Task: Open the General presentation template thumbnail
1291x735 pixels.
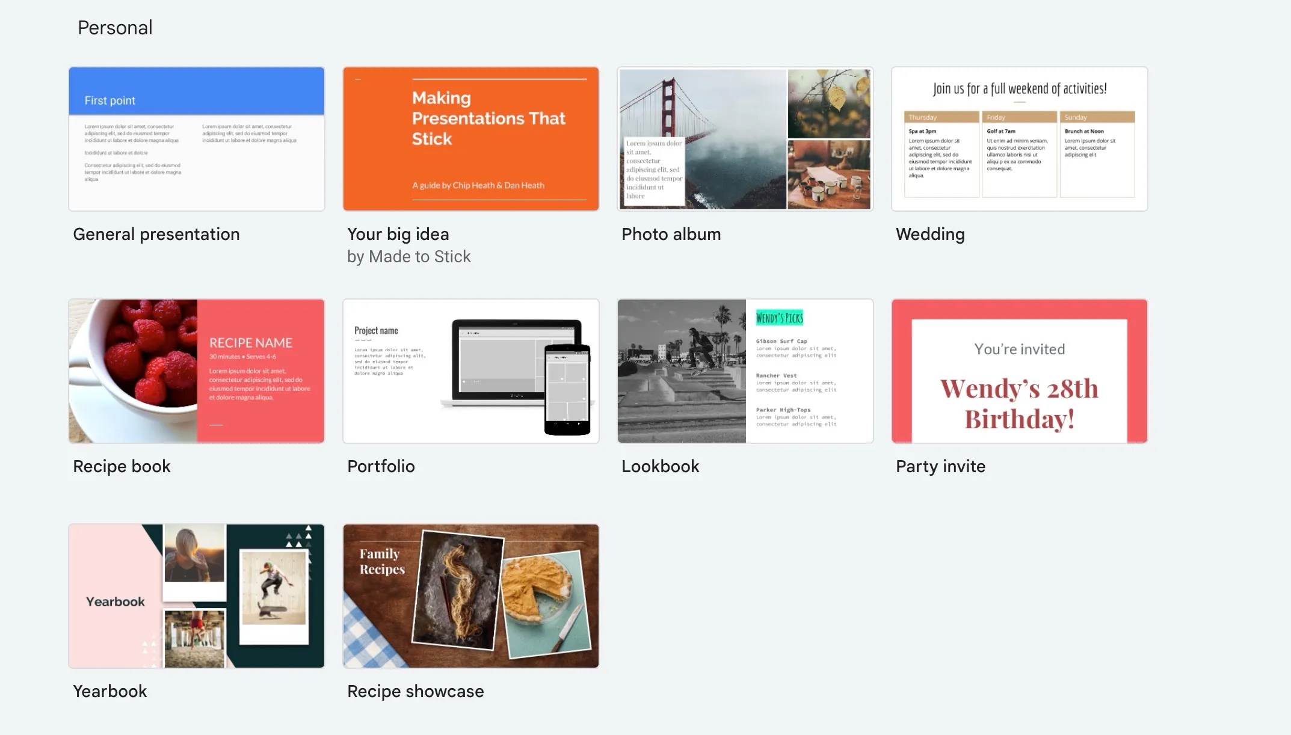Action: pyautogui.click(x=196, y=139)
